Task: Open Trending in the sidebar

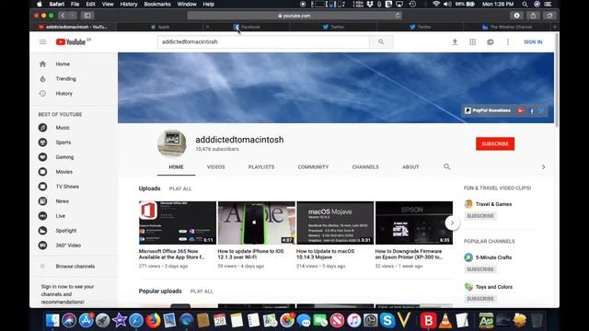Action: click(65, 78)
